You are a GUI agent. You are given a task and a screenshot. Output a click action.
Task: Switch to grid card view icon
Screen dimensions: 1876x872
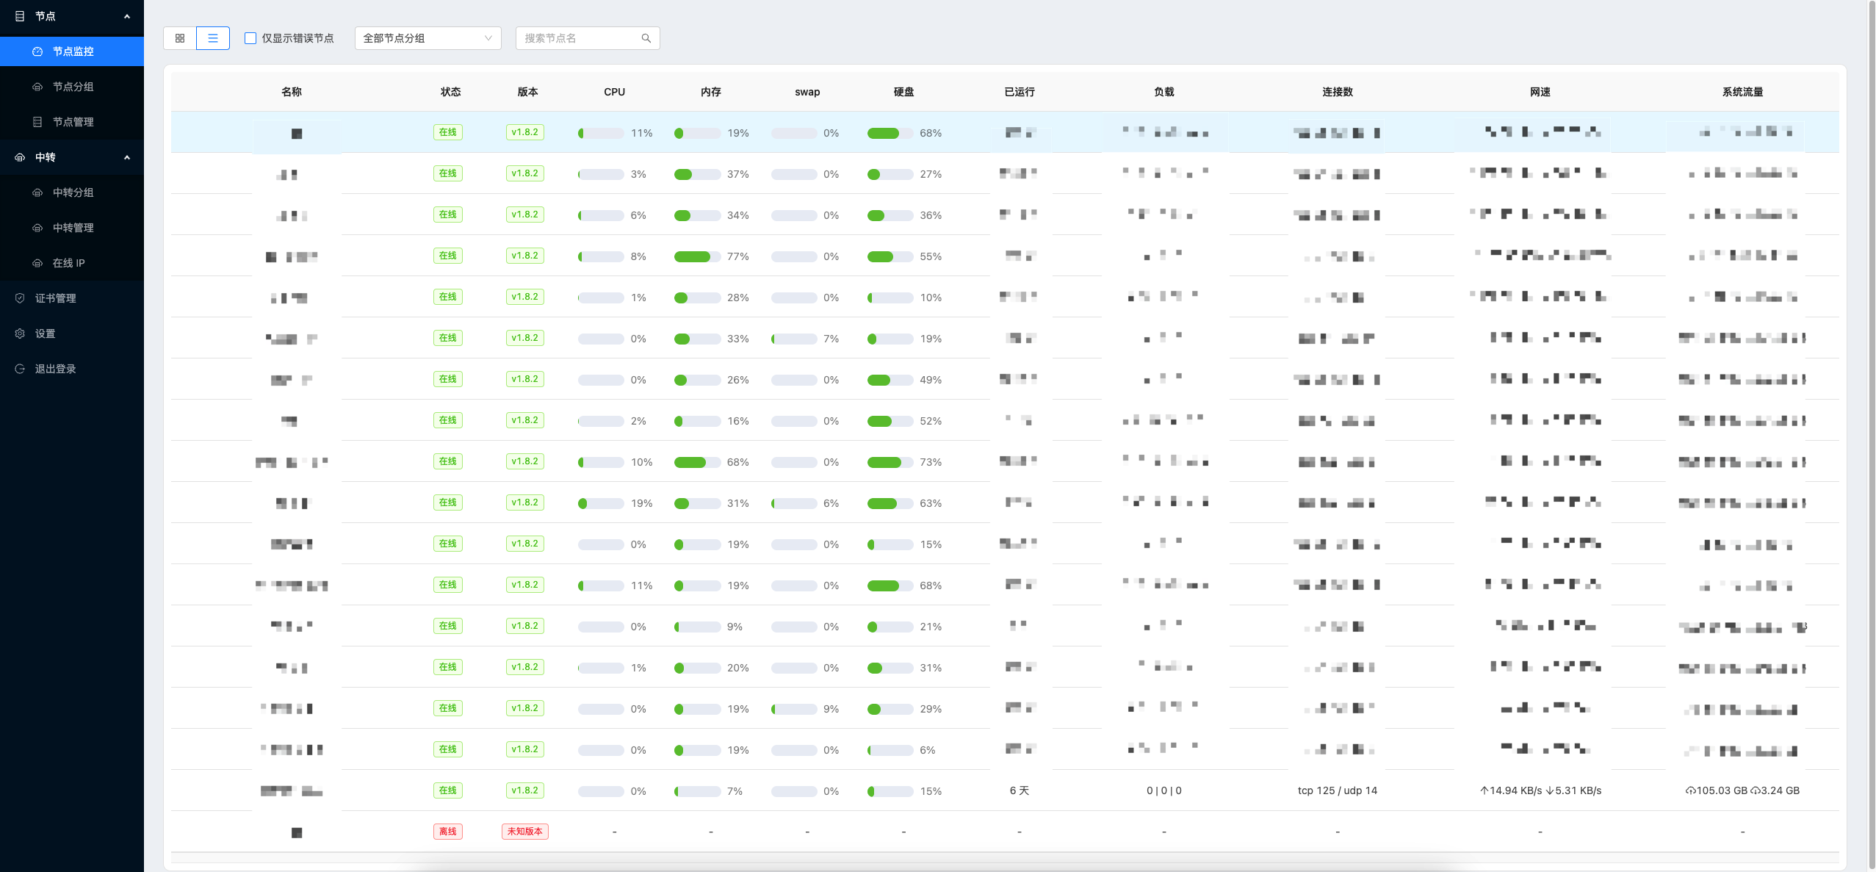point(180,38)
